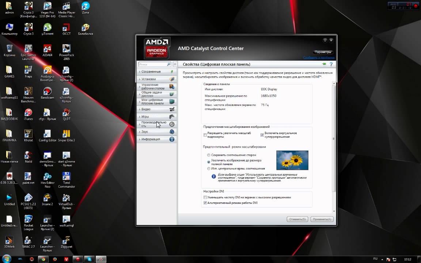This screenshot has width=421, height=263.
Task: Focus the Поиск search field
Action: pyautogui.click(x=152, y=64)
